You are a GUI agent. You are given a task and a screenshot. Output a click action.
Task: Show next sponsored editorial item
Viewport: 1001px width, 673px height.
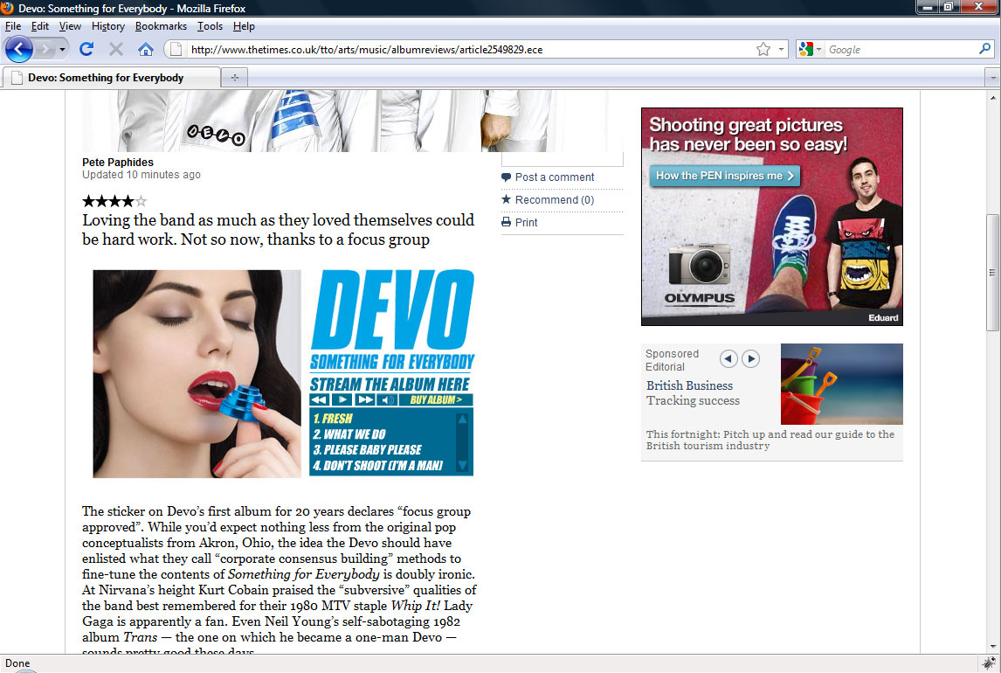(751, 359)
